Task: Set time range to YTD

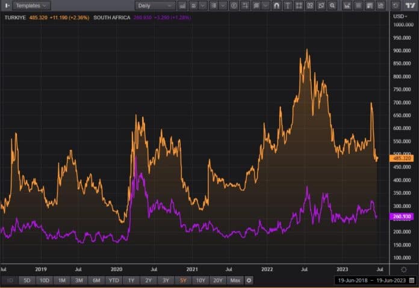Action: tap(113, 280)
